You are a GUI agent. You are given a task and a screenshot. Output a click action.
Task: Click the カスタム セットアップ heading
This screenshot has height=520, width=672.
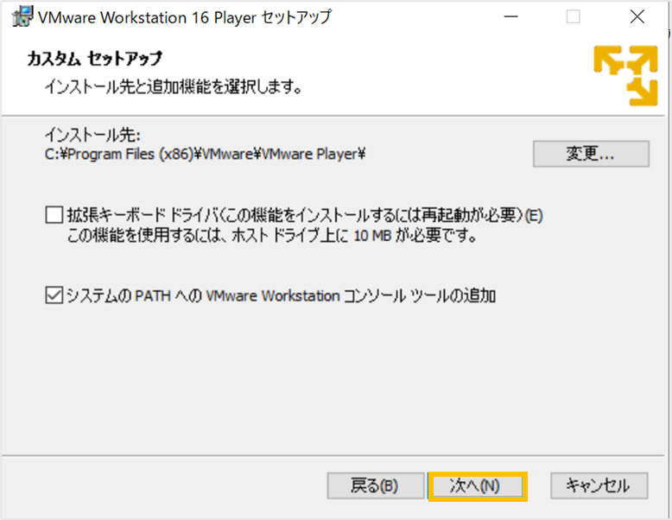(x=95, y=59)
